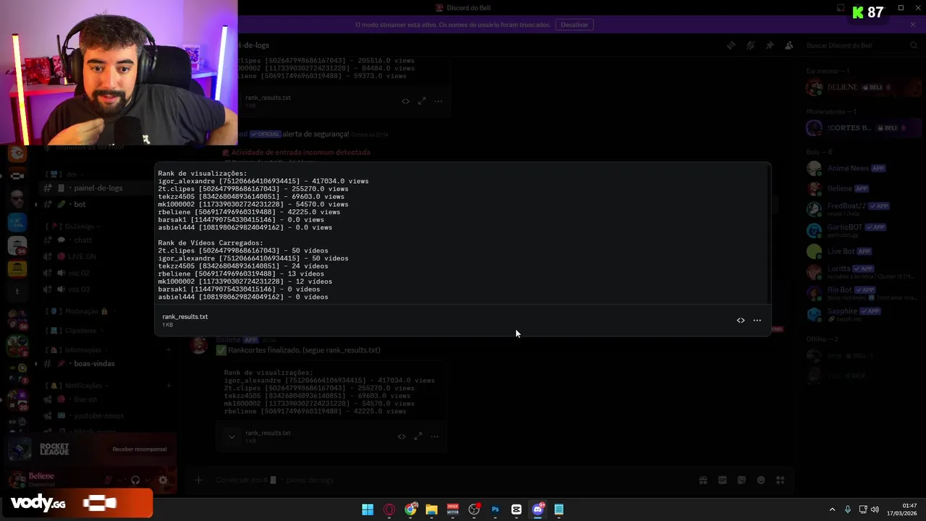926x521 pixels.
Task: Open Photoshop from taskbar
Action: pos(495,509)
